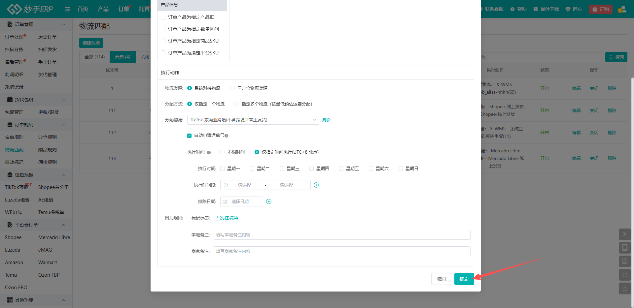Open 产品 in top navigation

click(x=103, y=9)
